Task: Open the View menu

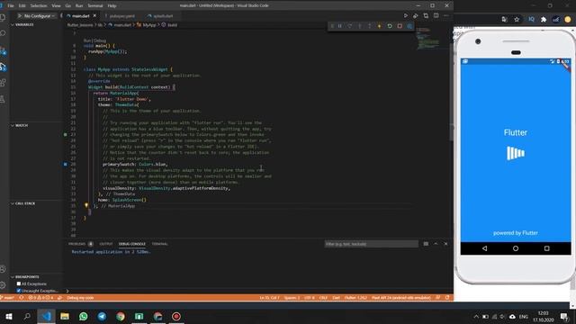Action: click(x=56, y=6)
